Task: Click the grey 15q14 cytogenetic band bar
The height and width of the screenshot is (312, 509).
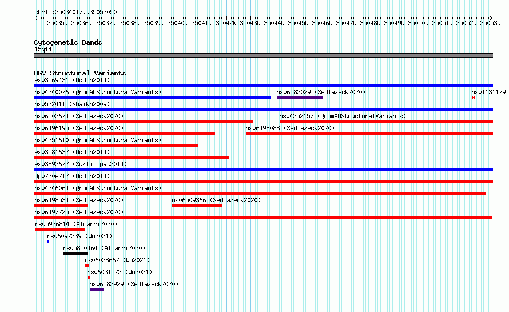Action: click(x=263, y=55)
